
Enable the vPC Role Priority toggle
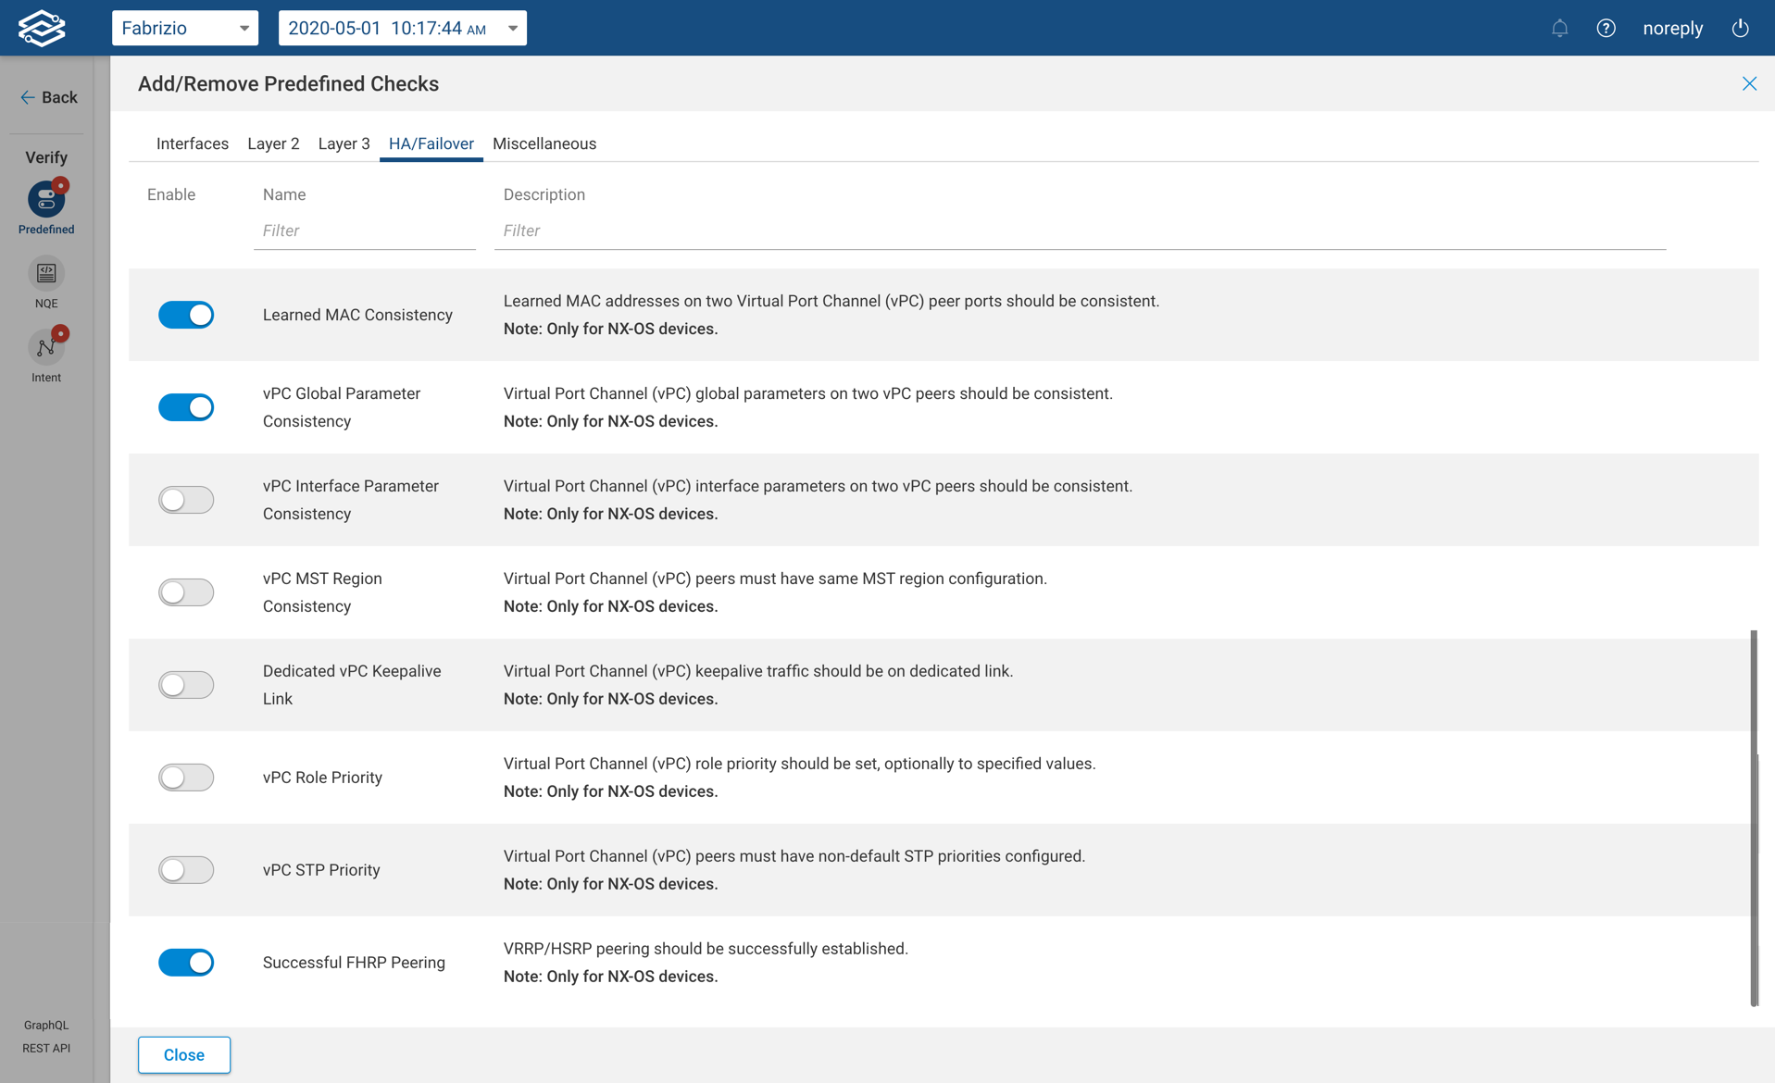click(186, 778)
